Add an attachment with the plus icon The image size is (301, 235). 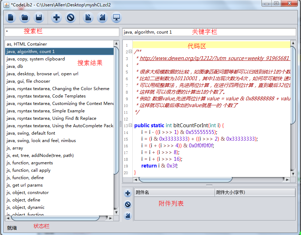click(x=128, y=193)
